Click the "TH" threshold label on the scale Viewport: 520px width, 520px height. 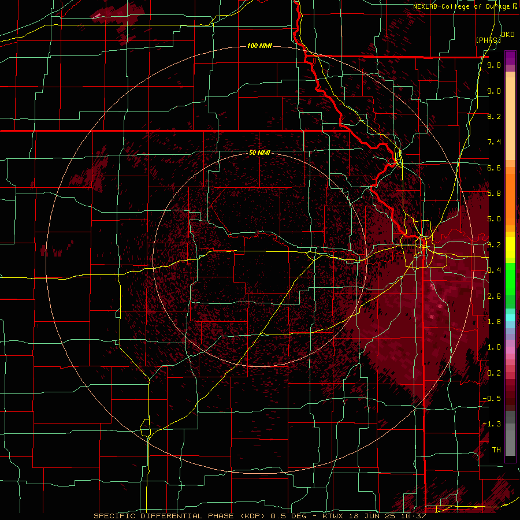tap(496, 450)
